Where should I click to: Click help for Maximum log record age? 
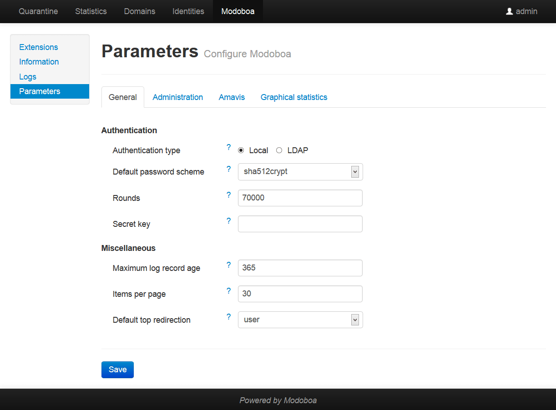pos(228,265)
